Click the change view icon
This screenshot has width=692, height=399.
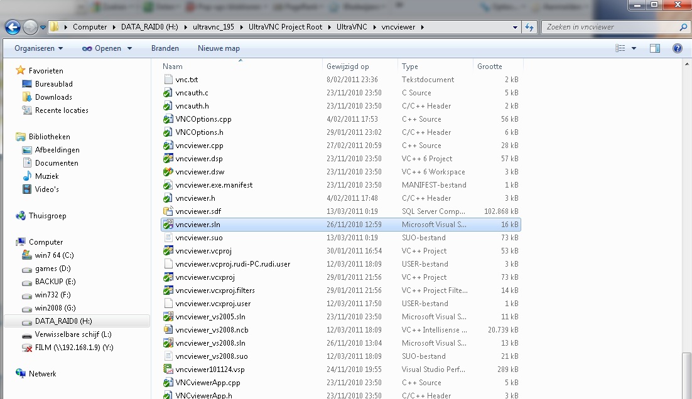click(x=620, y=48)
